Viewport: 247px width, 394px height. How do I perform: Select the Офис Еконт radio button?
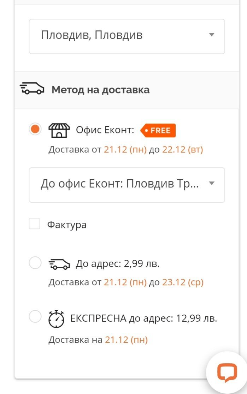35,129
